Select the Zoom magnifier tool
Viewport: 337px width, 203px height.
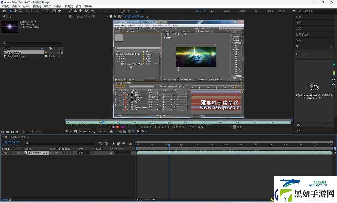point(20,11)
